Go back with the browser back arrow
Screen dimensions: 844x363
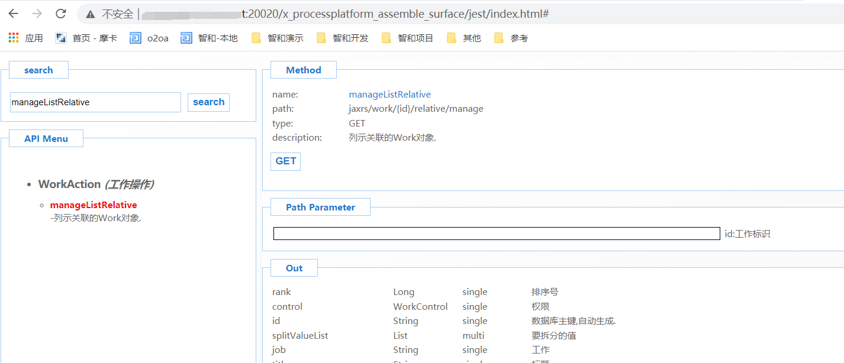(x=13, y=14)
